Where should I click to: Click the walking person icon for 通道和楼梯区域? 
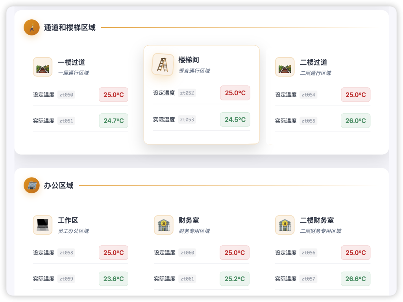31,28
